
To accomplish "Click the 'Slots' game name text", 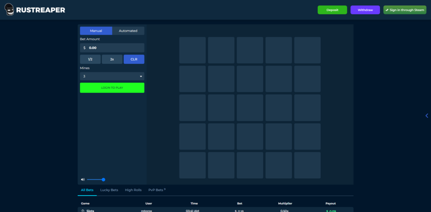I will pos(90,211).
